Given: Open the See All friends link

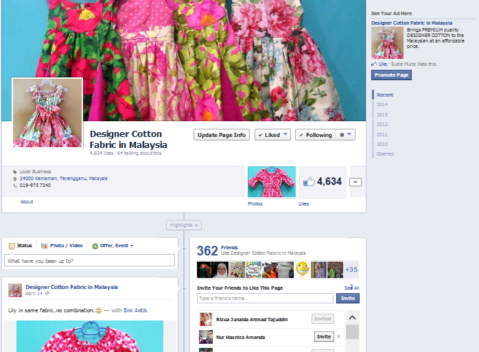Looking at the screenshot, I should coord(351,288).
